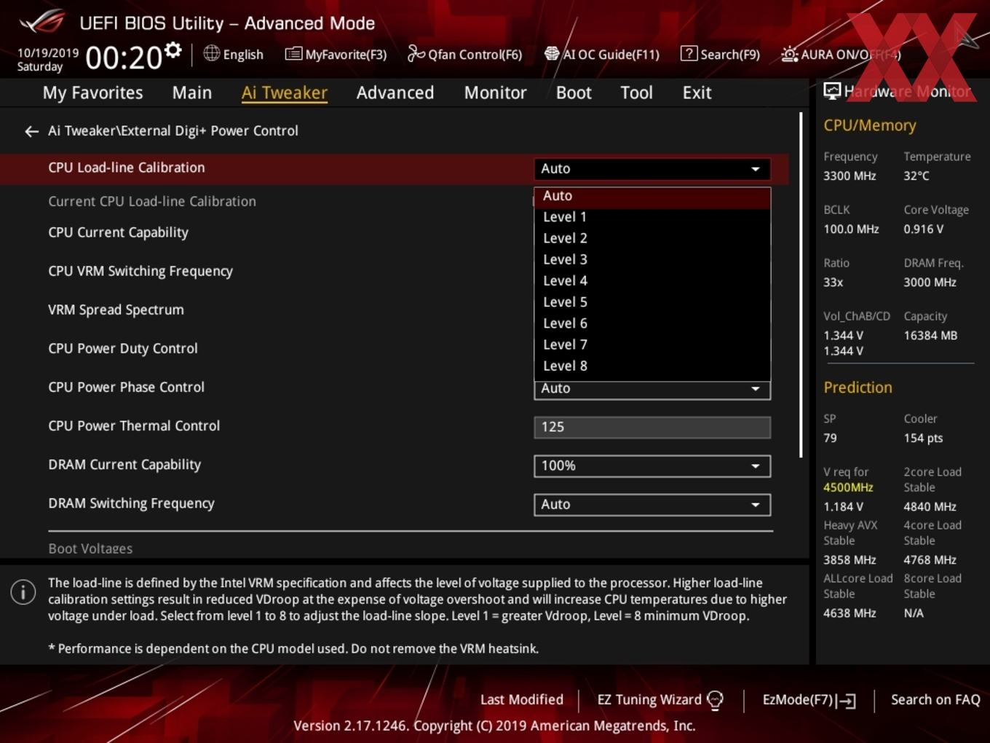Image resolution: width=990 pixels, height=743 pixels.
Task: Click the Boot Voltages section heading
Action: tap(90, 549)
